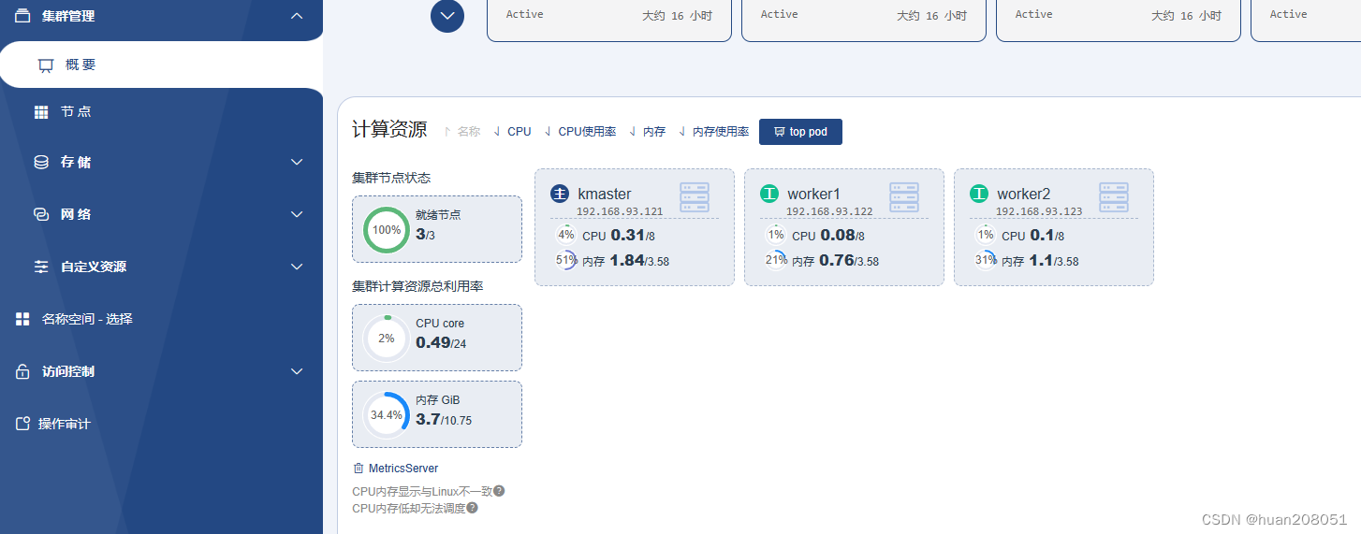Click worker1 21% memory gauge

point(776,260)
